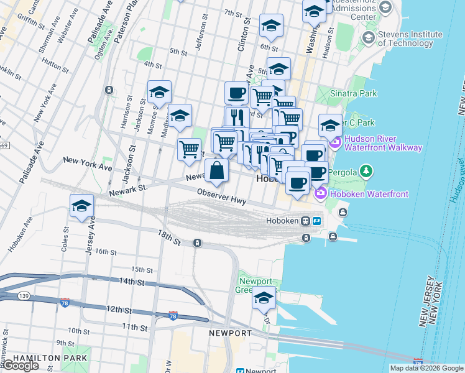Click the Hutton St road label
Screen dimensions: 465x373
(55, 65)
